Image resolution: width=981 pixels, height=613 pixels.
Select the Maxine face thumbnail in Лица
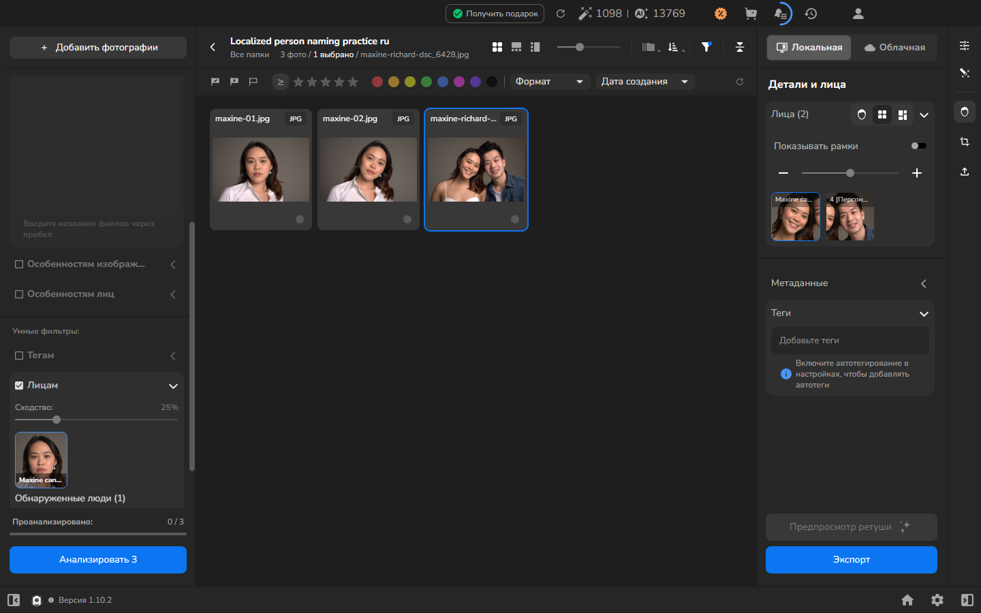(x=796, y=217)
